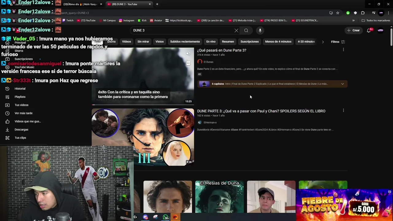393x221 pixels.
Task: Open Historial in the sidebar
Action: pyautogui.click(x=20, y=89)
